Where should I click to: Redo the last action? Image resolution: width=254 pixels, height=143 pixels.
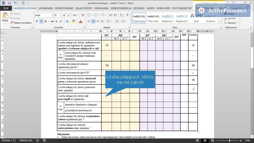(23, 3)
